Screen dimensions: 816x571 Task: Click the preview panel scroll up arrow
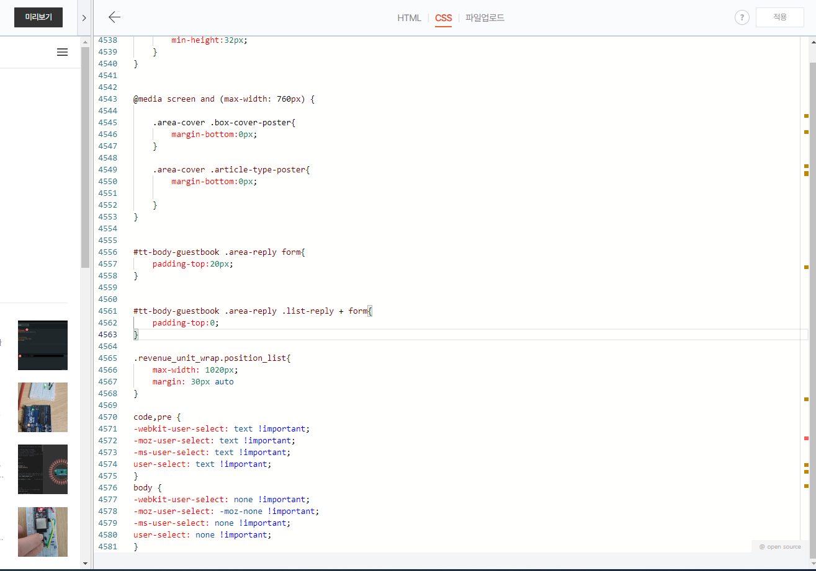click(x=85, y=42)
